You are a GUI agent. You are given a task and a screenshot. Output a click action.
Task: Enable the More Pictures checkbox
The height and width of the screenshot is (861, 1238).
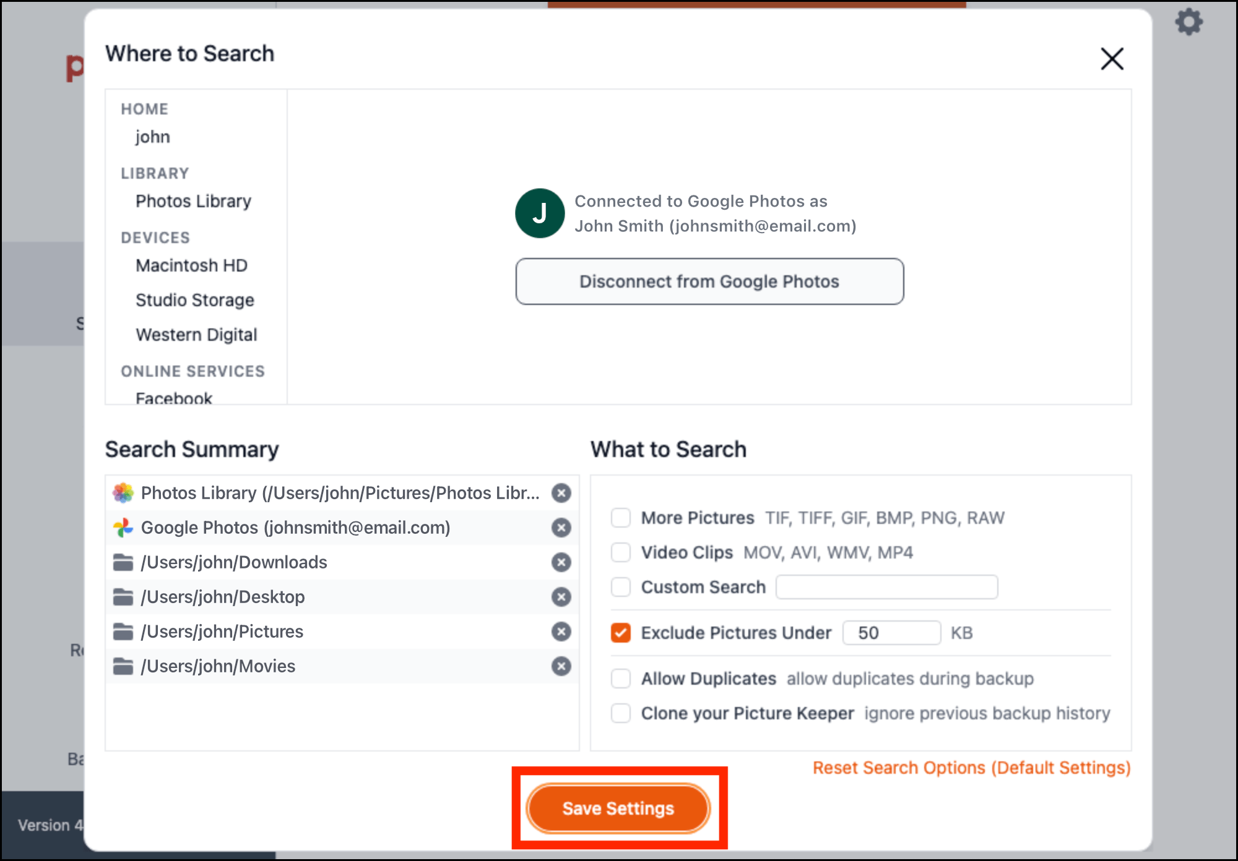(620, 518)
